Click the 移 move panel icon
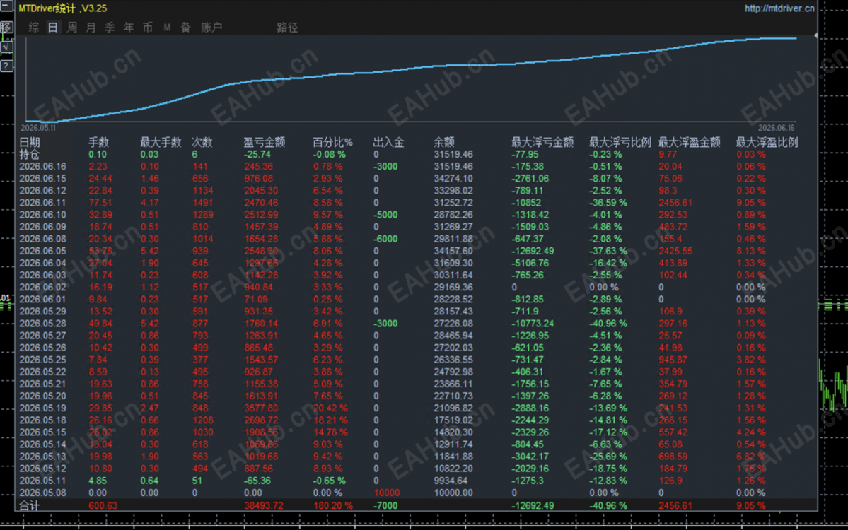Screen dimensions: 848x530 6,26
